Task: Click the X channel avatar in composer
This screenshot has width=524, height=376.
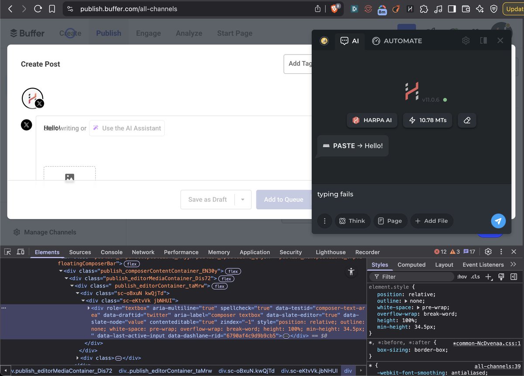Action: pyautogui.click(x=33, y=98)
